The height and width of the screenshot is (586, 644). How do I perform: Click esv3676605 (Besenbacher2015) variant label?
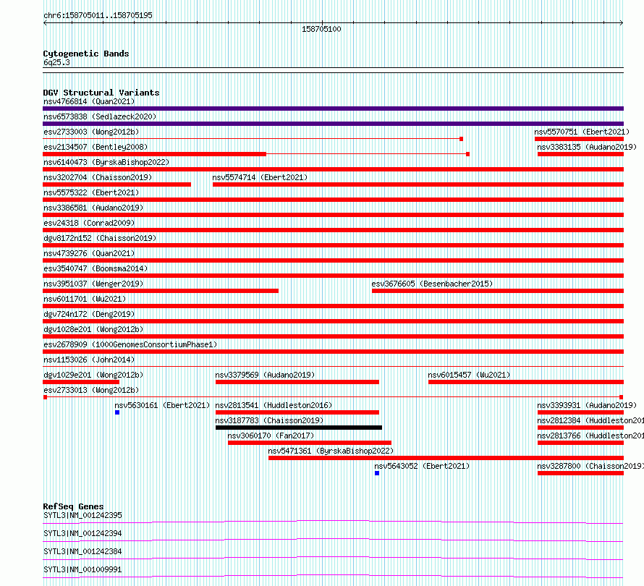pos(432,284)
